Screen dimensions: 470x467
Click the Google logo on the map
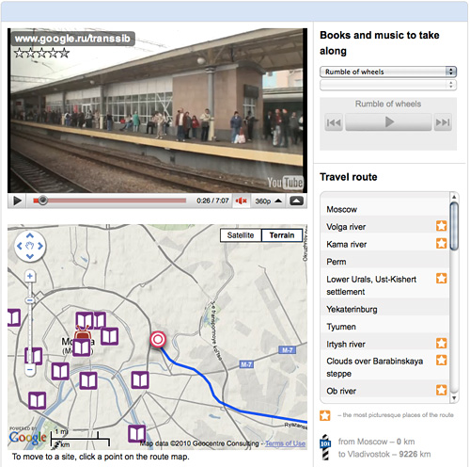click(x=27, y=437)
